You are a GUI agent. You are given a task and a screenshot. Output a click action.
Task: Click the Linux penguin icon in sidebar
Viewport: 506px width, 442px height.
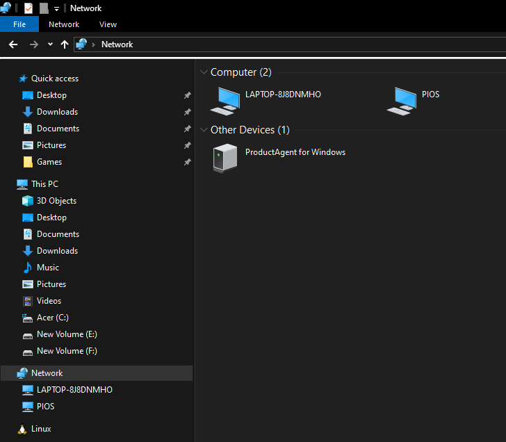22,429
